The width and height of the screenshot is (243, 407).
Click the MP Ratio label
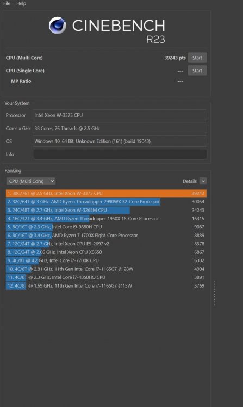pos(21,81)
